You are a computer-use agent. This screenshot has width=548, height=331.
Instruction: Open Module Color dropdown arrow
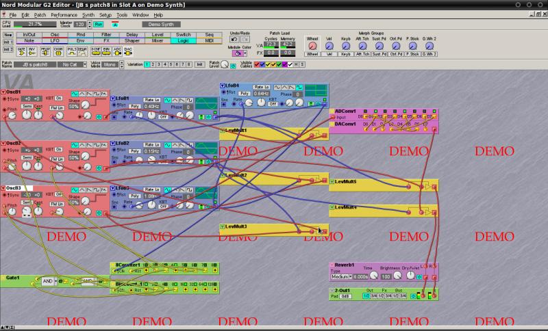pos(245,53)
